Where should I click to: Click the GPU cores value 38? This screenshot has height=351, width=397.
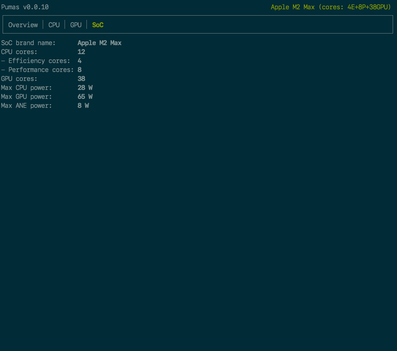81,79
